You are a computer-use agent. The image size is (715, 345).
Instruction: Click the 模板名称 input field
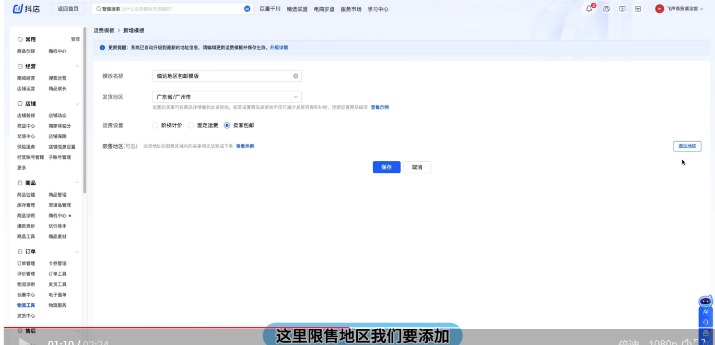227,76
